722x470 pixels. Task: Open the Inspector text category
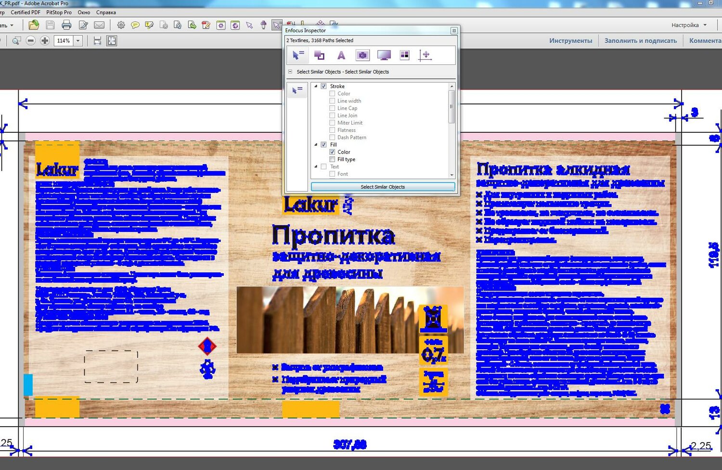(341, 55)
